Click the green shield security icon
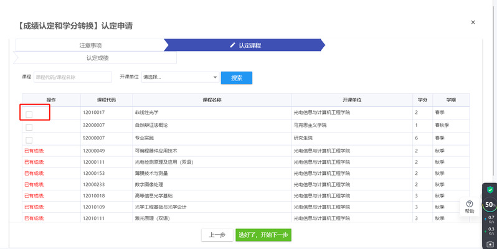The width and height of the screenshot is (497, 249). tap(490, 189)
